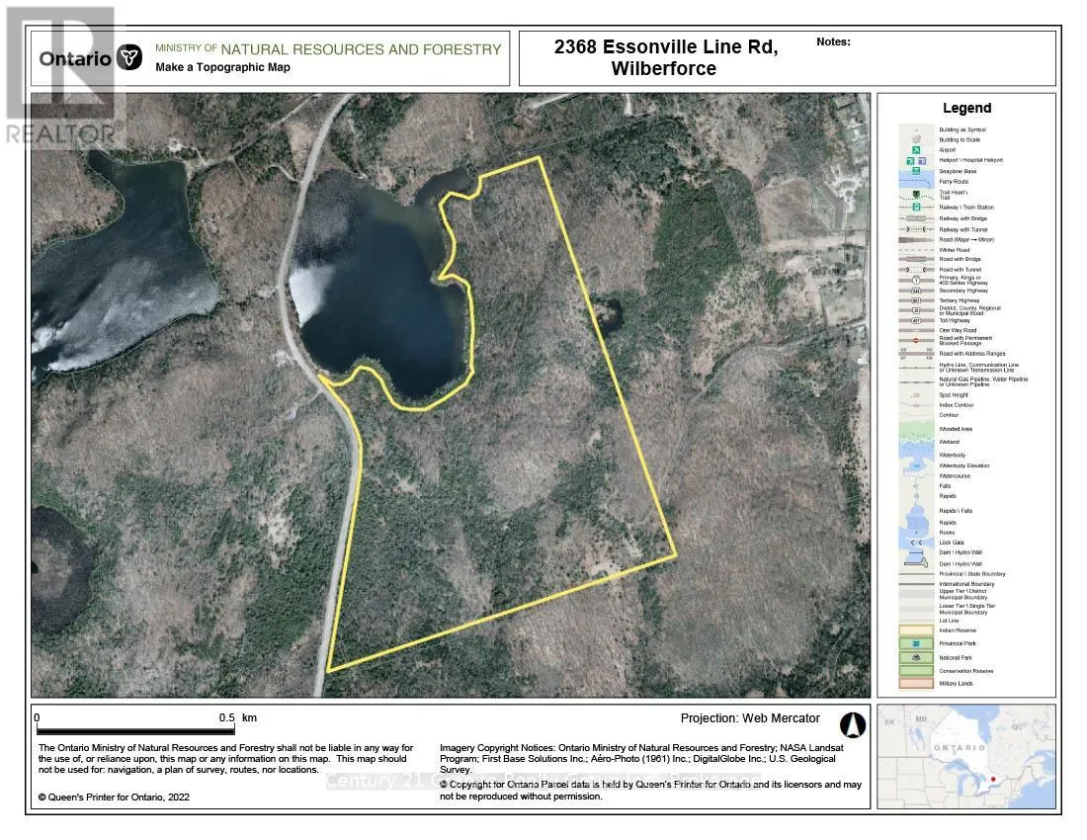This screenshot has height=840, width=1087.
Task: Click the Toll Highway shield symbol
Action: (916, 320)
